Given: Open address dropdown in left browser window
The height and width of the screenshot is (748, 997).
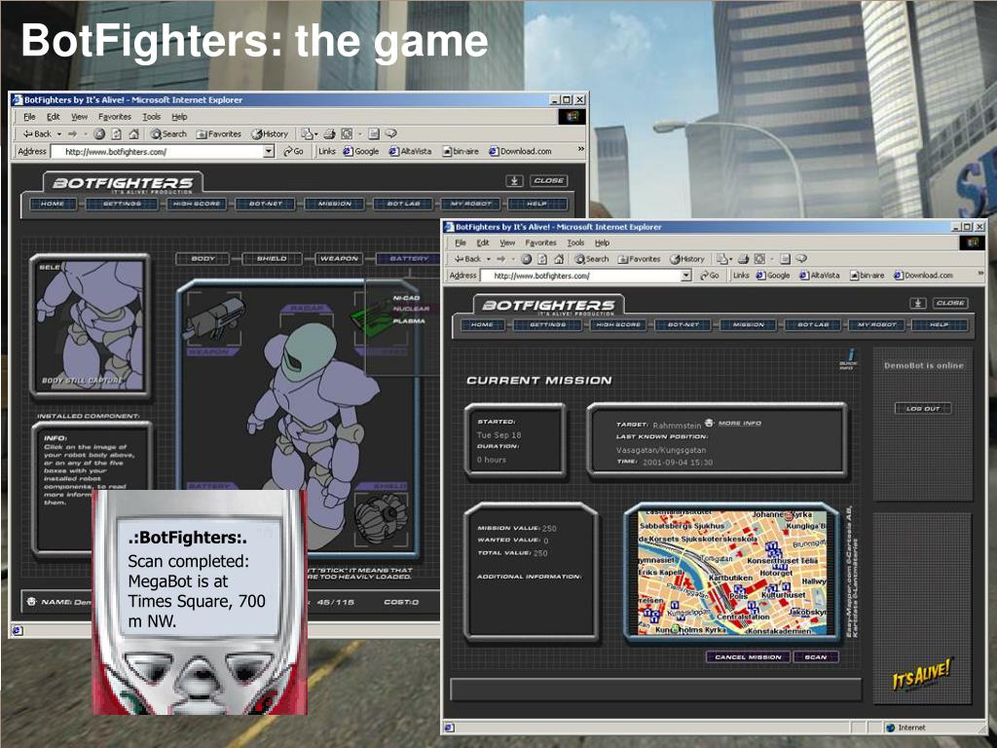Looking at the screenshot, I should [269, 151].
